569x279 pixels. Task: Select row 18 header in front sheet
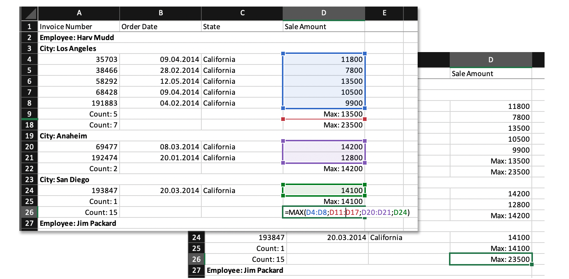[x=30, y=125]
